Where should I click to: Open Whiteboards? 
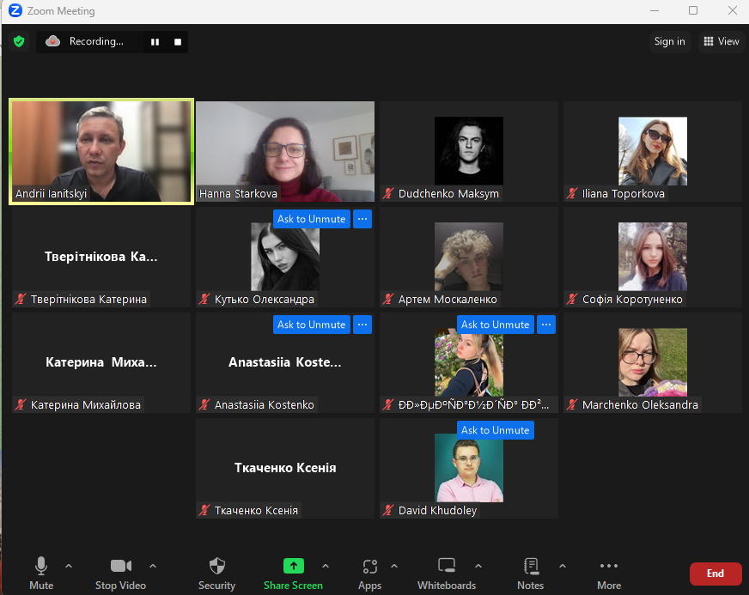(447, 572)
